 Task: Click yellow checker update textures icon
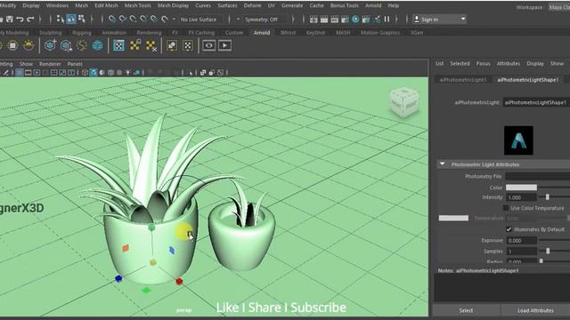pyautogui.click(x=135, y=45)
